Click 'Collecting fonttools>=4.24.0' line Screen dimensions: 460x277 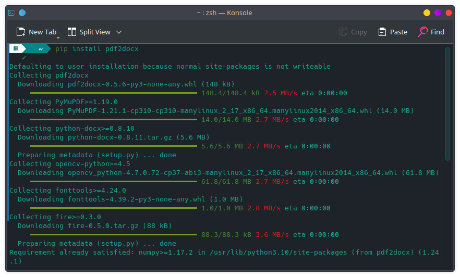[x=68, y=191]
